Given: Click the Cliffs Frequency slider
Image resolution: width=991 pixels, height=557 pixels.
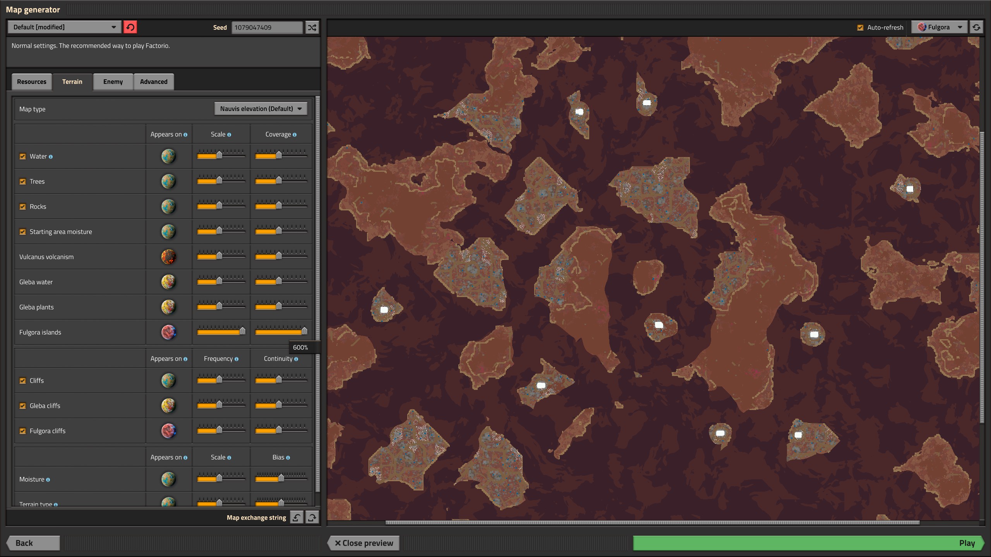Looking at the screenshot, I should (221, 379).
